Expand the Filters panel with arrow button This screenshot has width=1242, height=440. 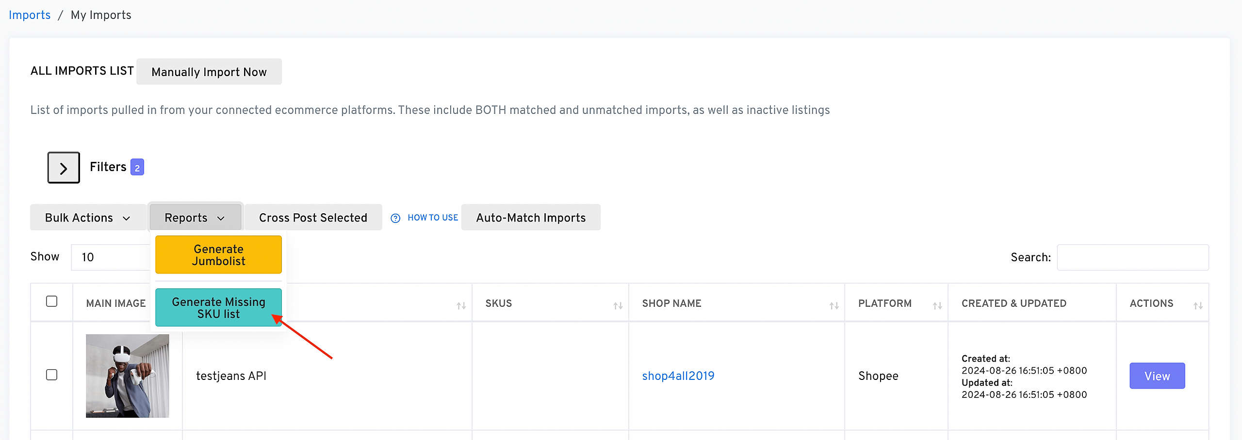(64, 168)
